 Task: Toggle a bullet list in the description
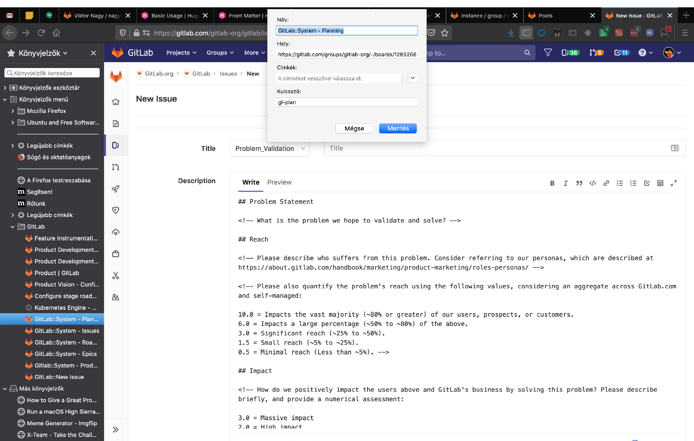click(x=619, y=183)
